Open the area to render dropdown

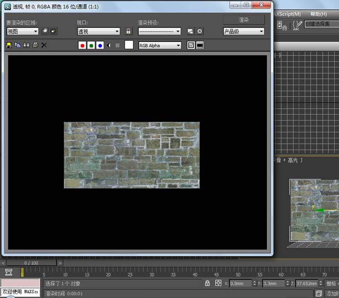[22, 31]
